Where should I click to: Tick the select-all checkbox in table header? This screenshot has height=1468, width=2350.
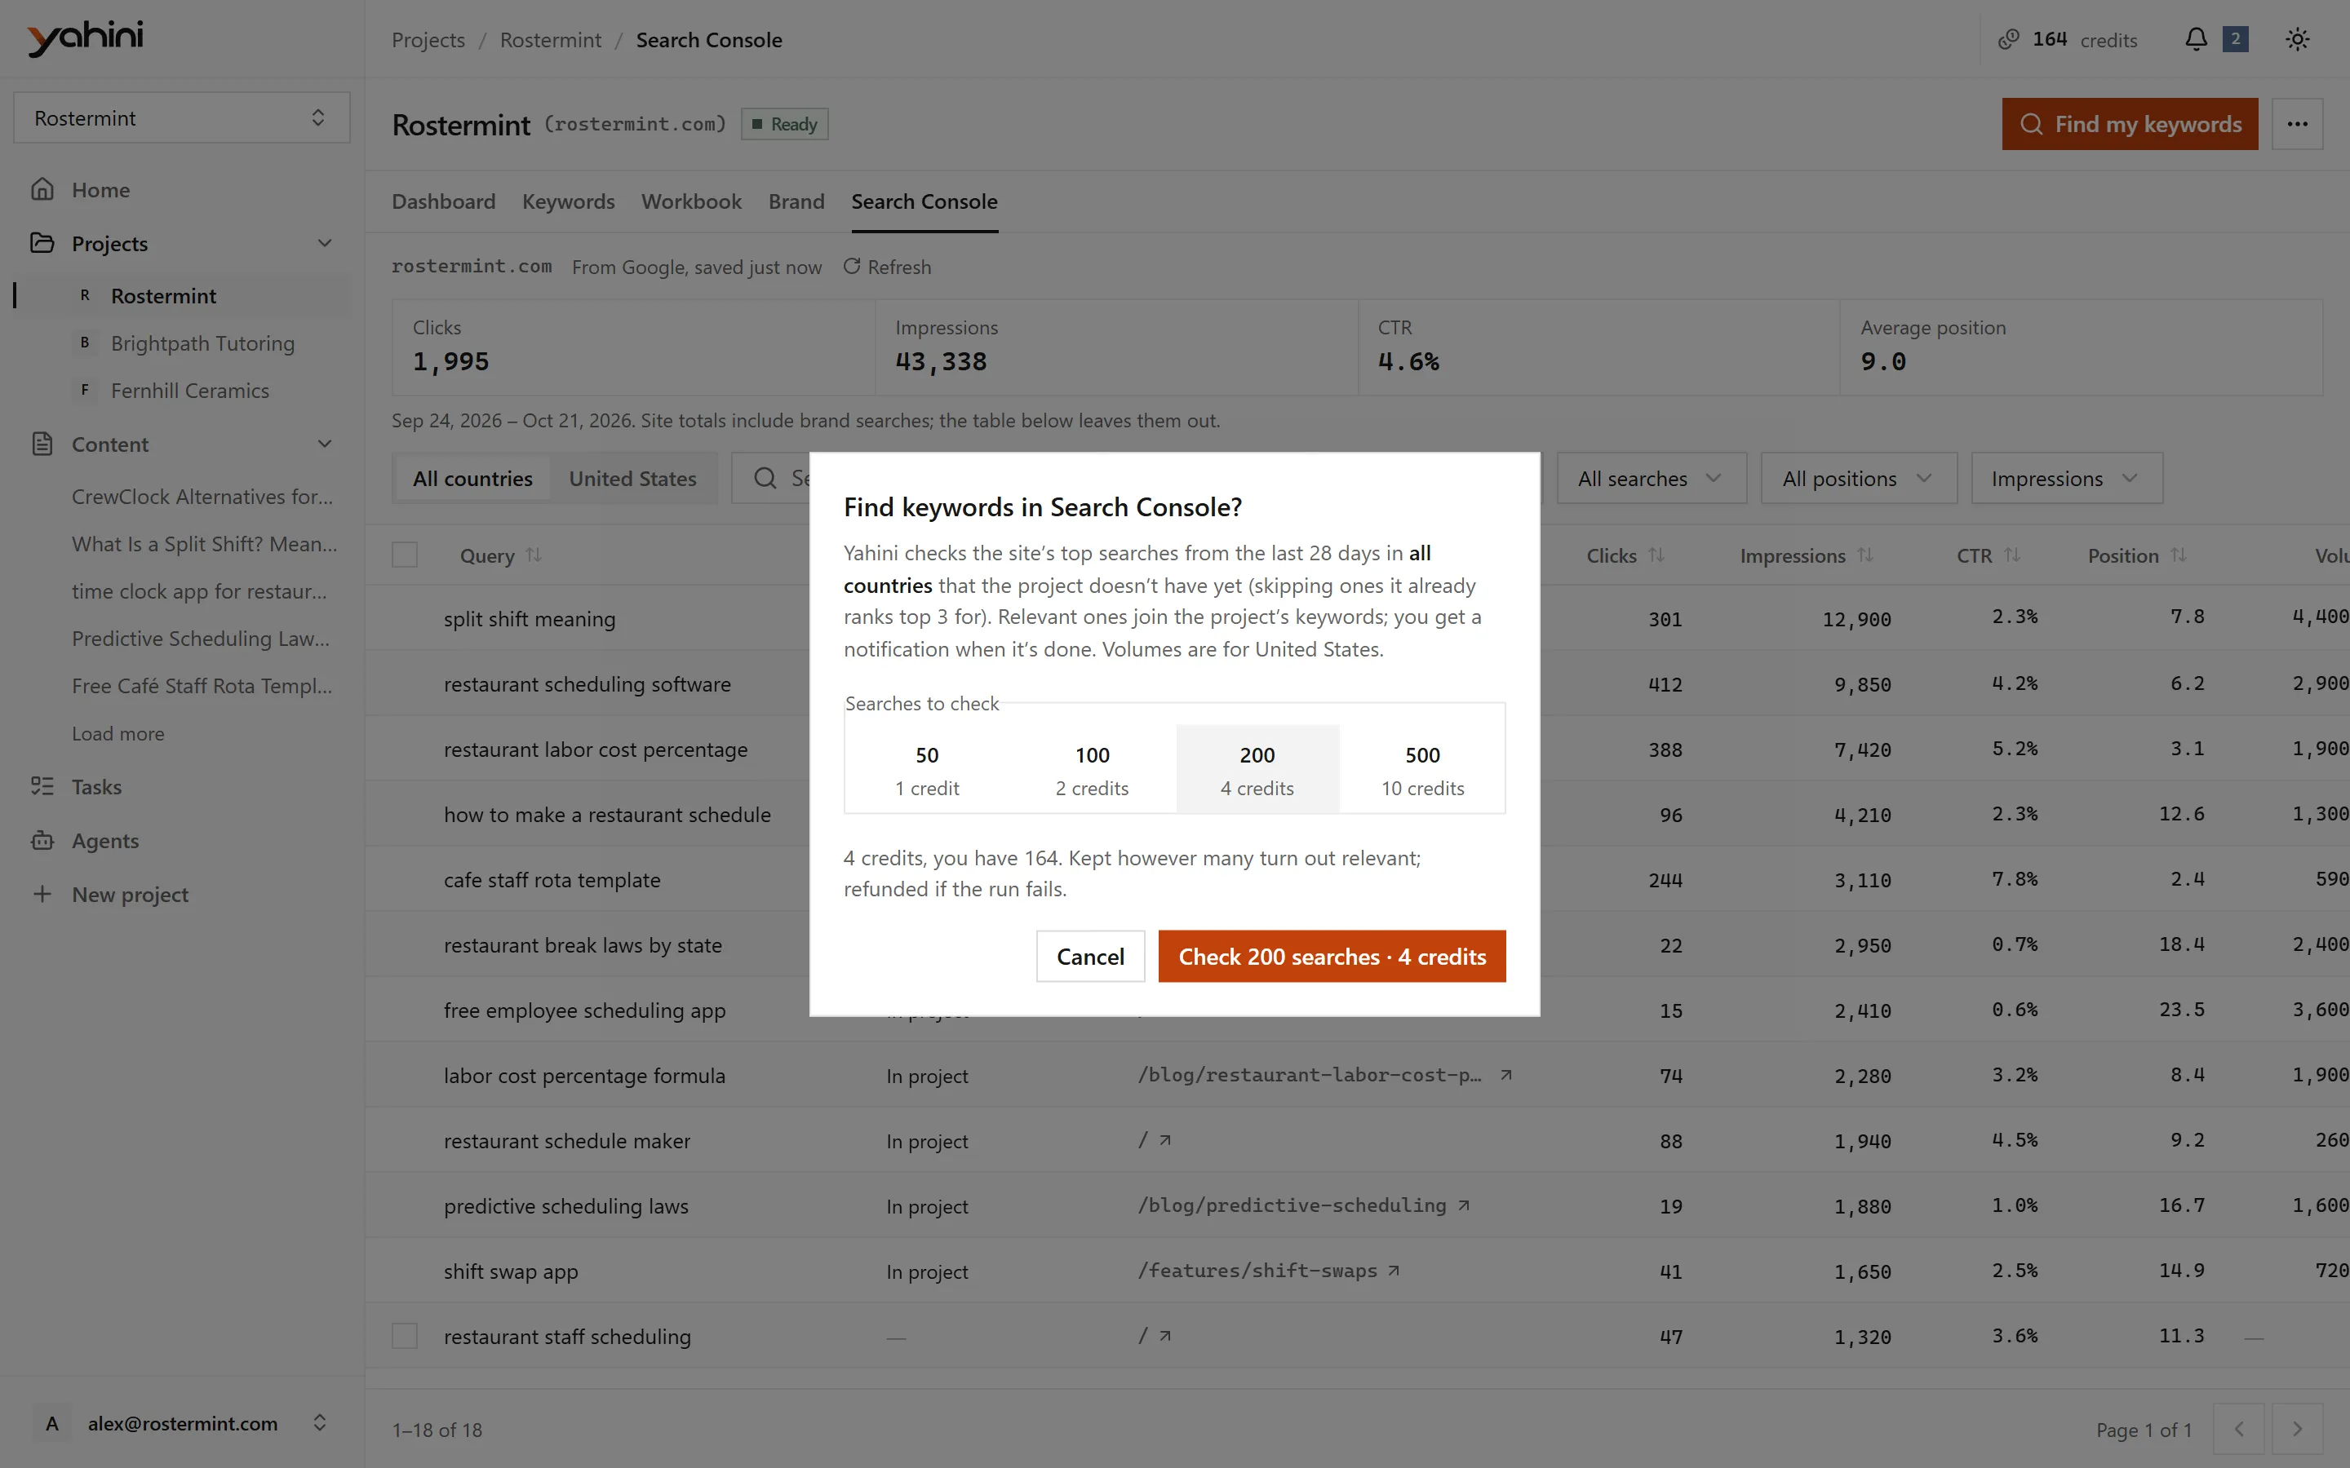click(405, 555)
